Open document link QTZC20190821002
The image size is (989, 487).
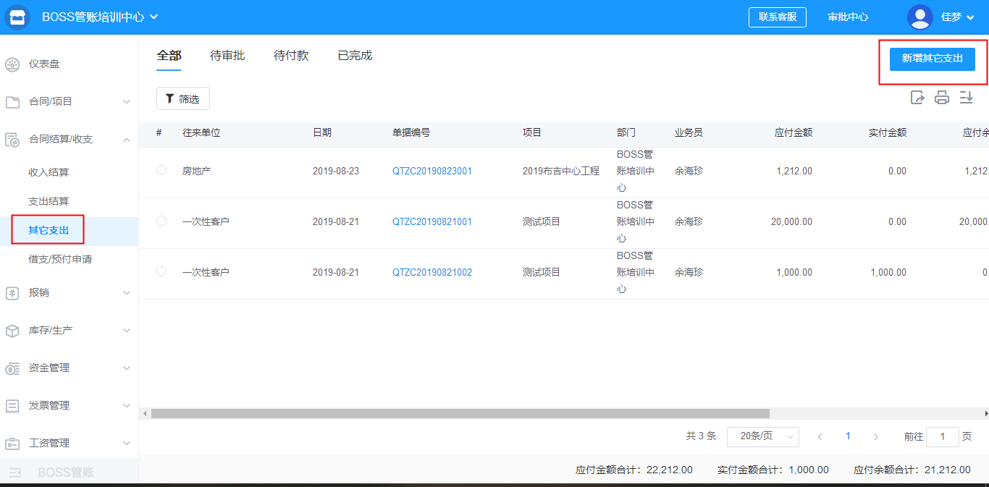[x=432, y=273]
